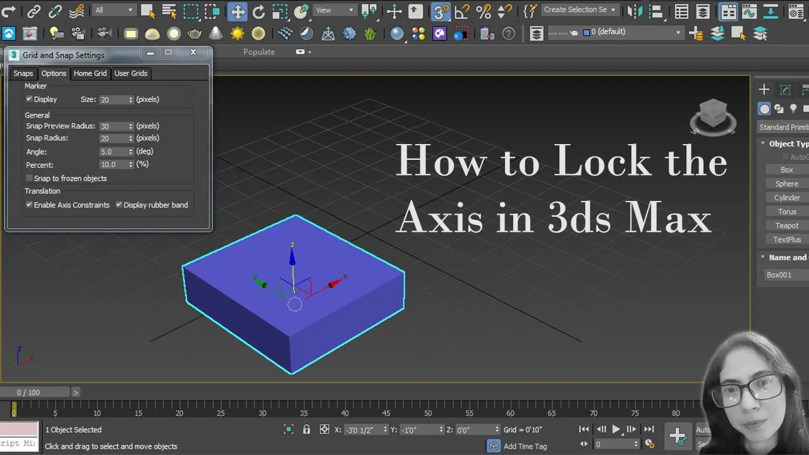The image size is (809, 455).
Task: Open the All selection filter dropdown
Action: click(x=114, y=10)
